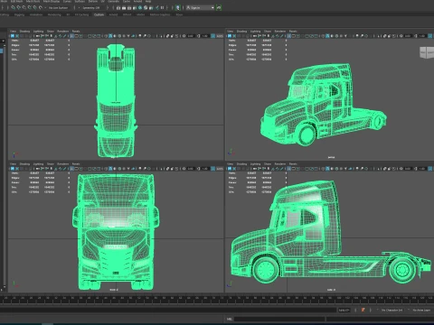Click the exposure value field in top panel
The width and height of the screenshot is (434, 325).
tap(191, 36)
